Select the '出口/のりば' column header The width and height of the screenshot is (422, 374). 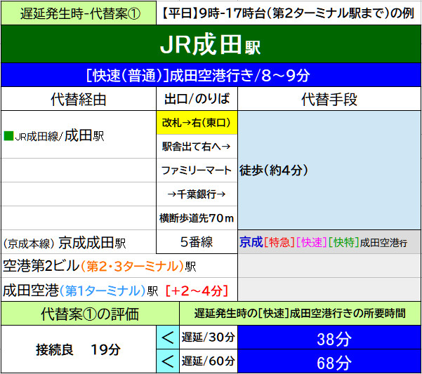[x=197, y=99]
